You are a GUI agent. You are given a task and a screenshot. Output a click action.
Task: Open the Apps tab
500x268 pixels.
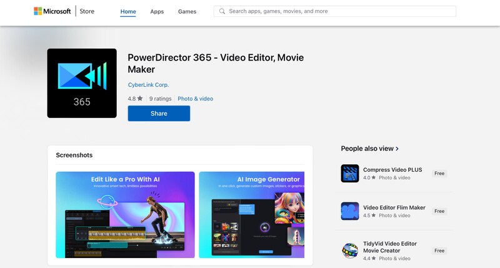click(157, 11)
